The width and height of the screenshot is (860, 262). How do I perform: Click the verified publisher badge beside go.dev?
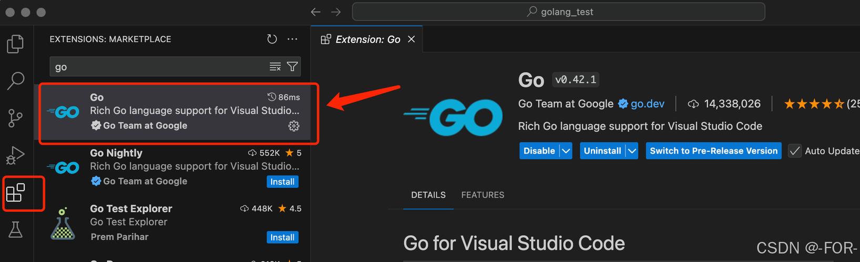623,104
